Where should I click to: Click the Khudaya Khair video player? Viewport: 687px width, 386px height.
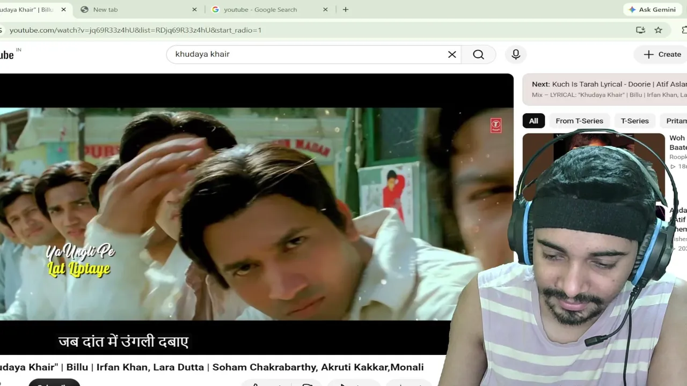257,214
